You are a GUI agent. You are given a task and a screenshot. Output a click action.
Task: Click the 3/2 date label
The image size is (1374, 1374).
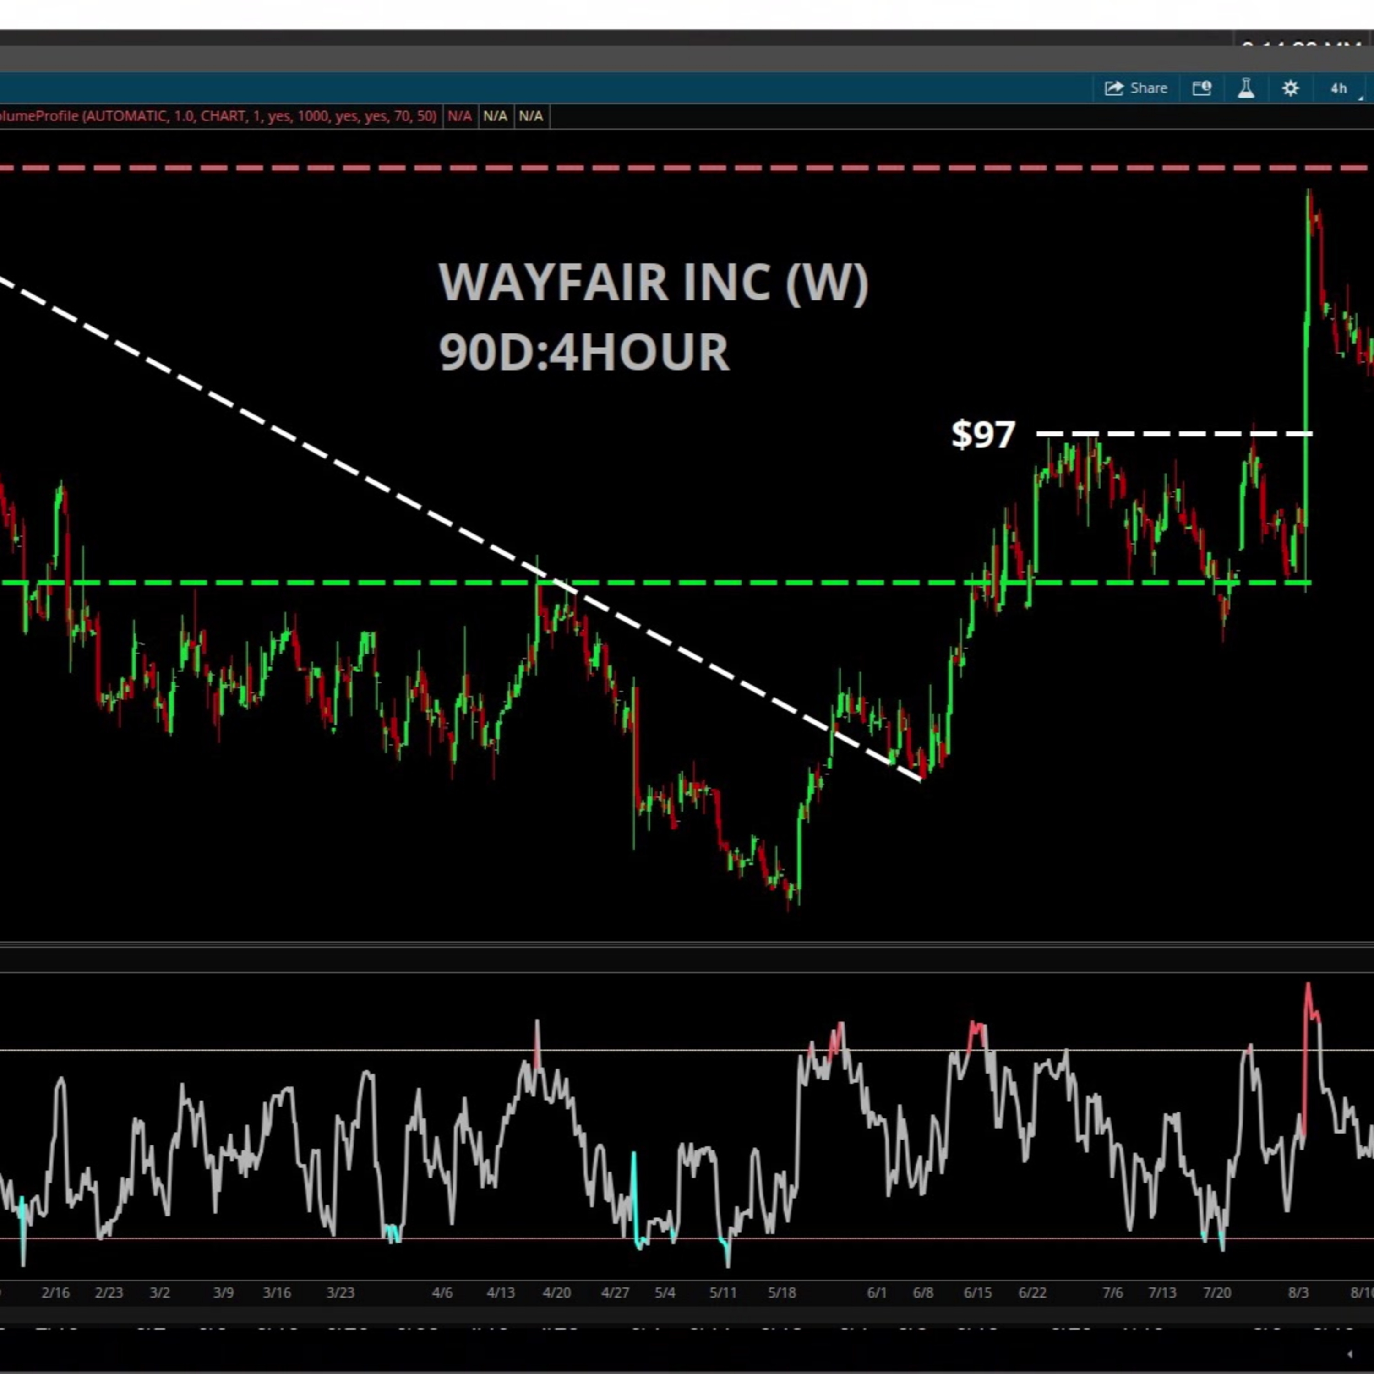[160, 1292]
